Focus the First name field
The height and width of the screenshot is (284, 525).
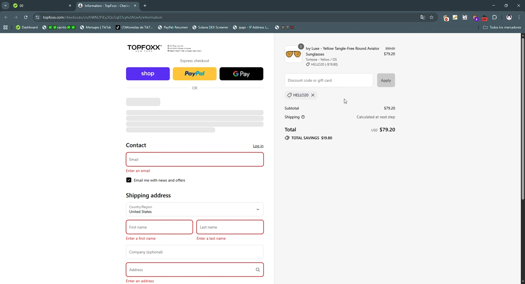pyautogui.click(x=159, y=227)
